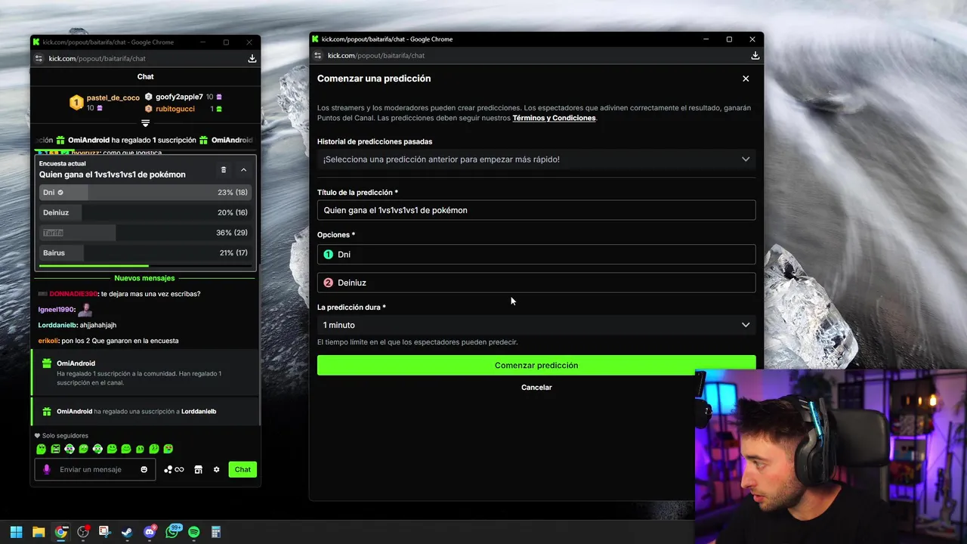Vote for Dni in the poll
The image size is (967, 544).
pos(145,192)
